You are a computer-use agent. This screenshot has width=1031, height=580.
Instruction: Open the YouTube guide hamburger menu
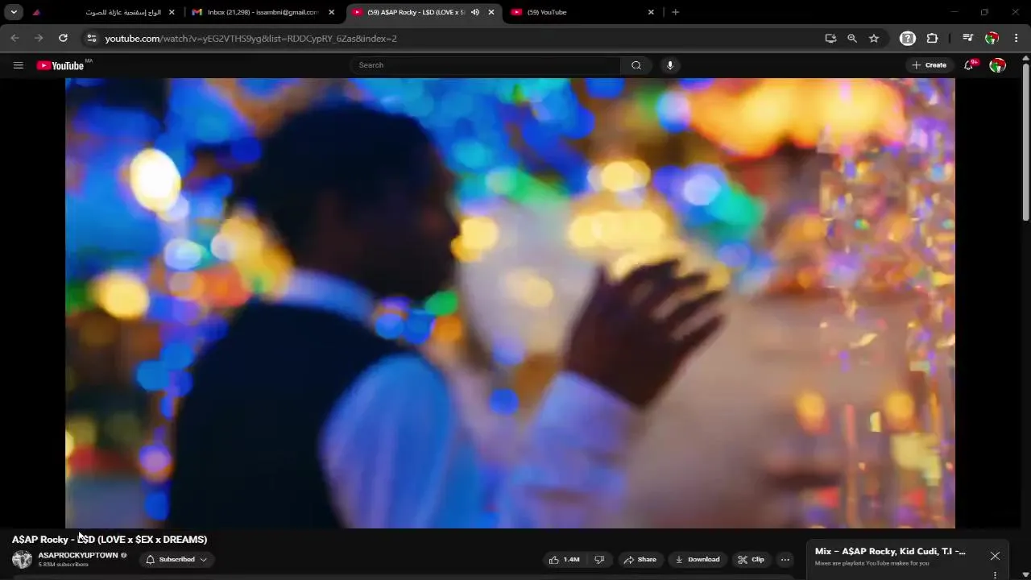pyautogui.click(x=19, y=65)
